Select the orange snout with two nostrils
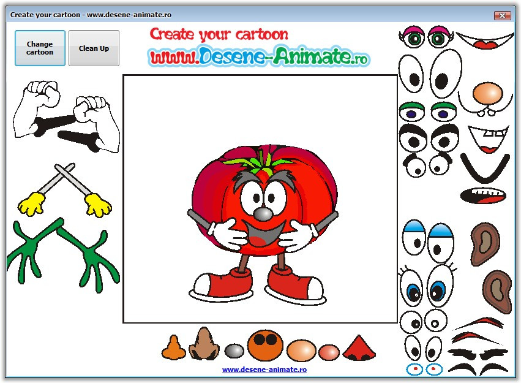The image size is (521, 383). click(265, 346)
